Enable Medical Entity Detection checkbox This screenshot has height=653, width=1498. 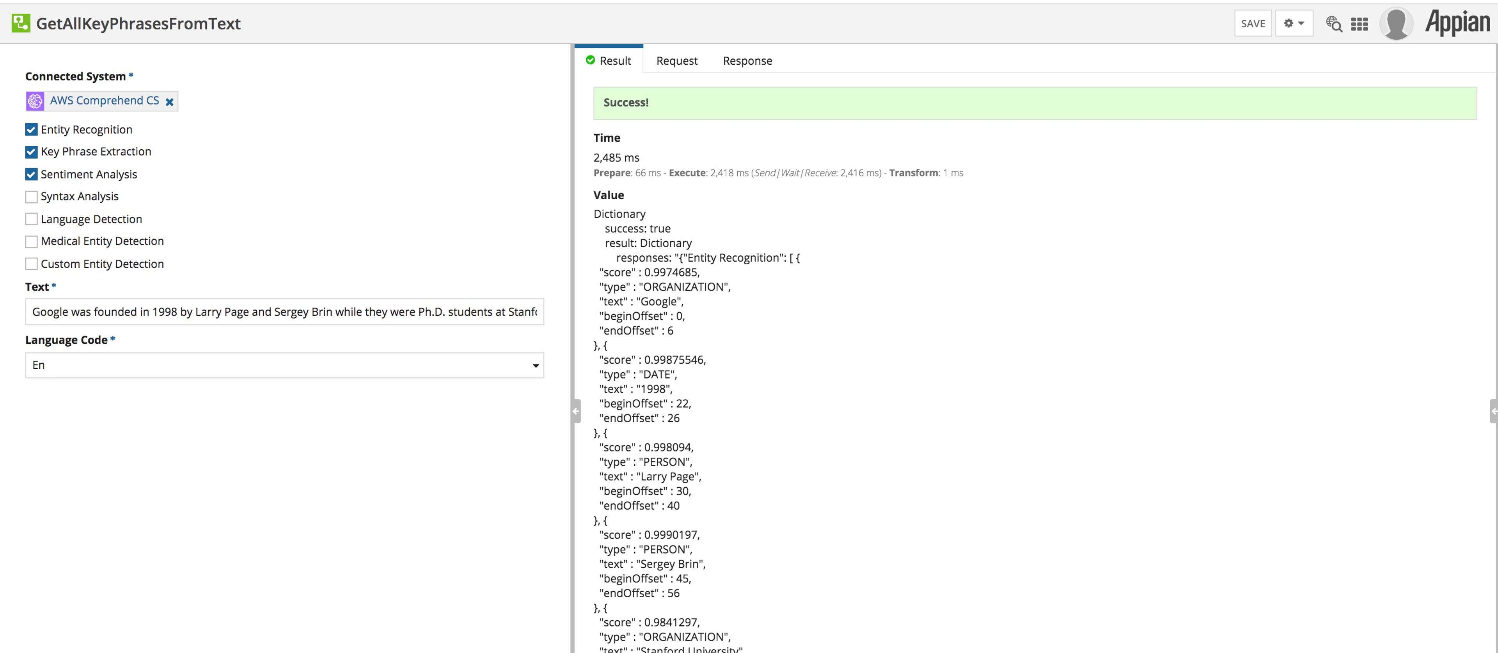(x=31, y=242)
